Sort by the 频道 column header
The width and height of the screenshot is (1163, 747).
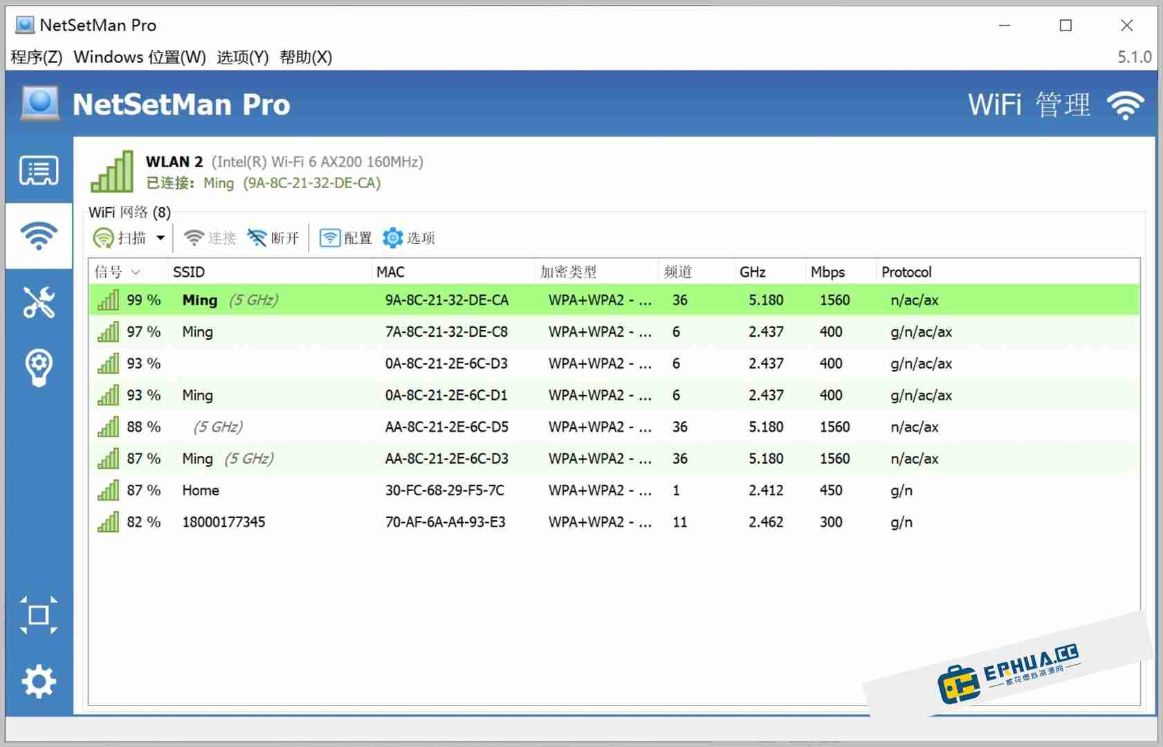point(695,272)
